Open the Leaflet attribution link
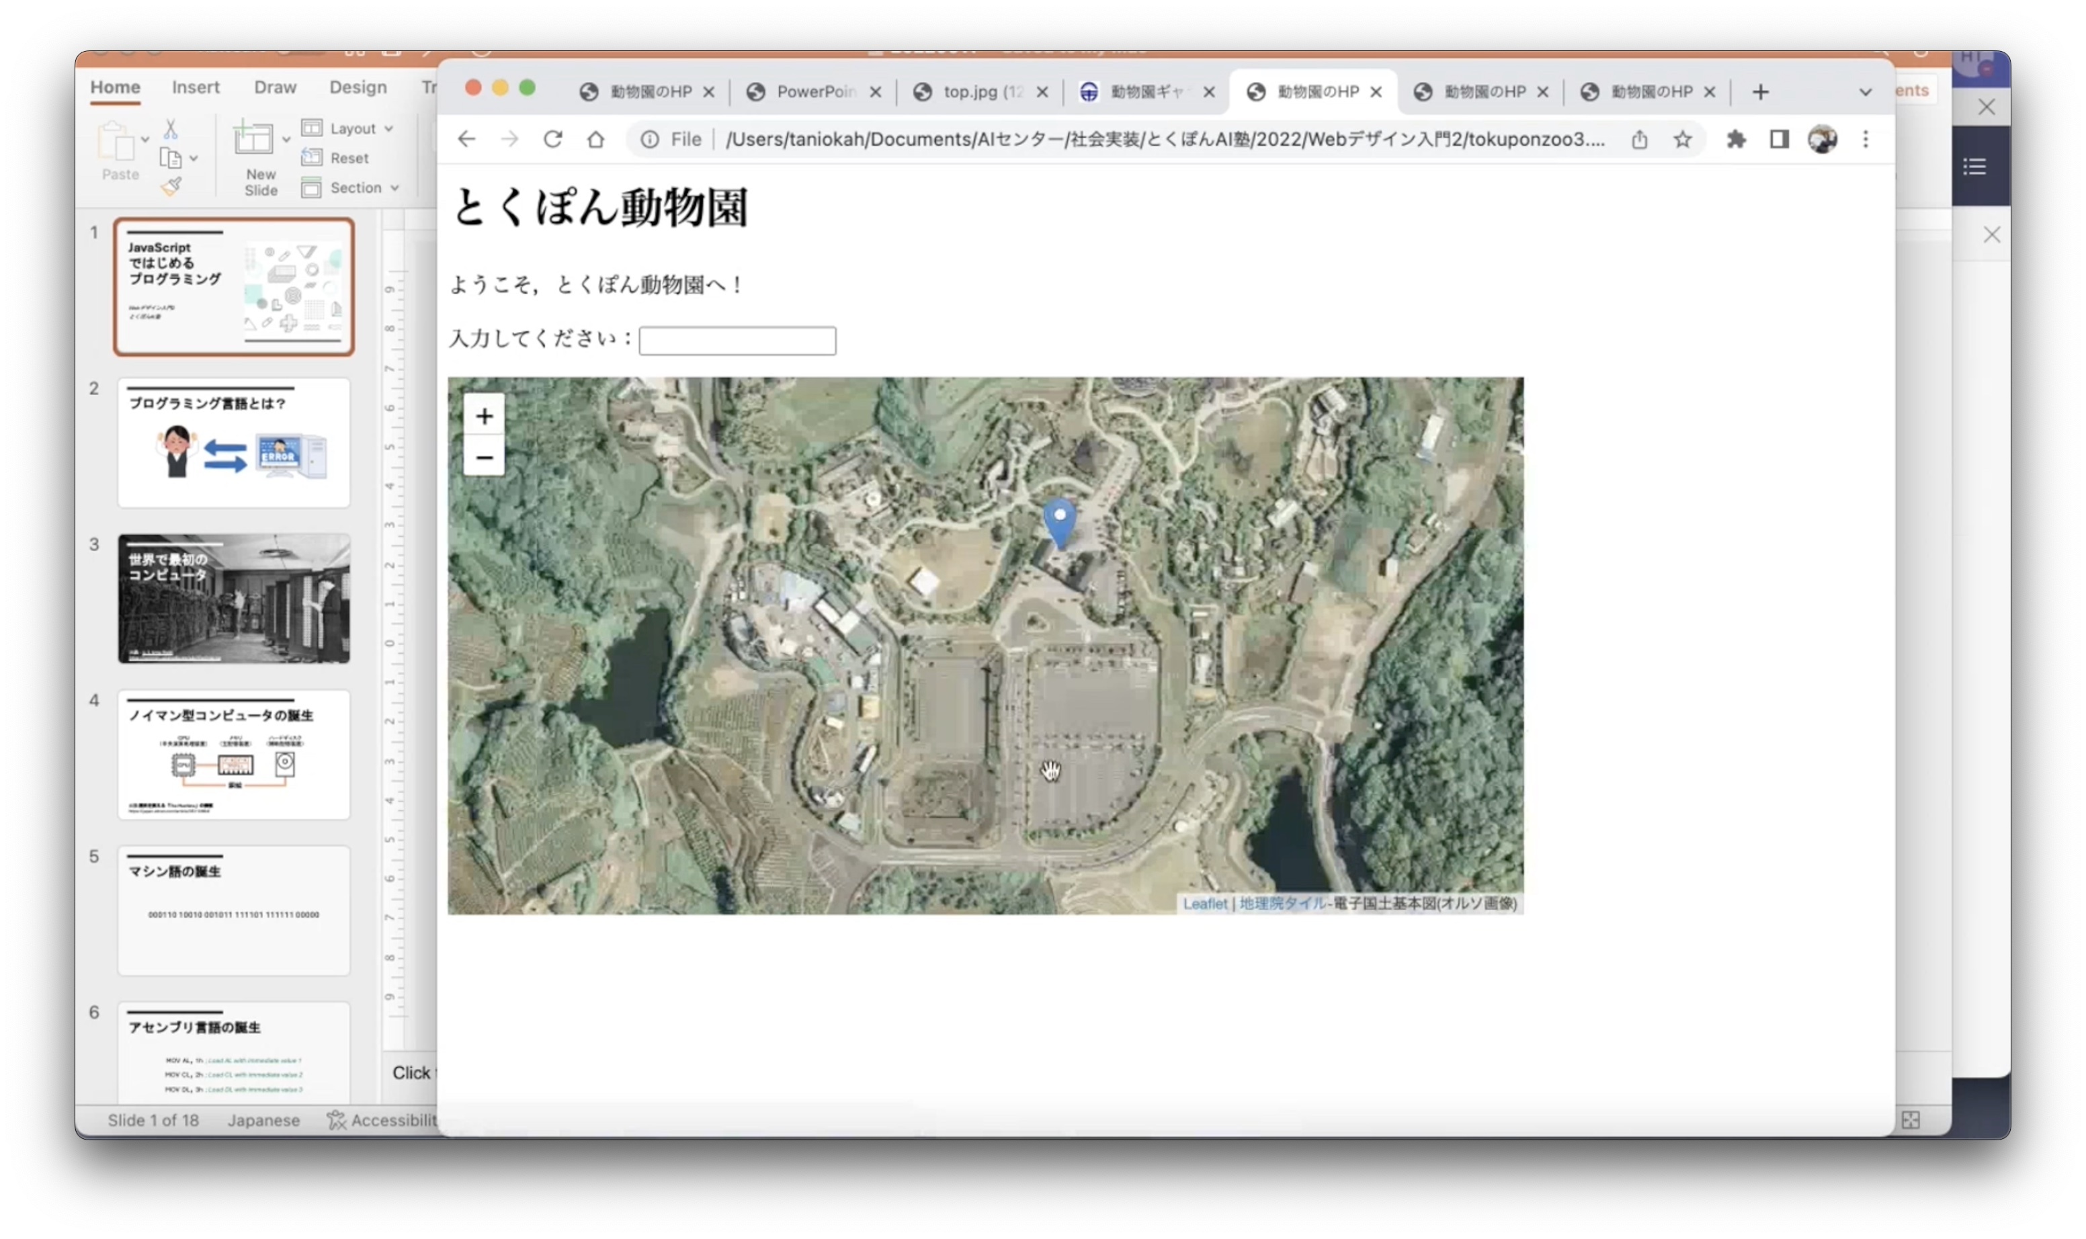Screen dimensions: 2086x1239 1204,903
